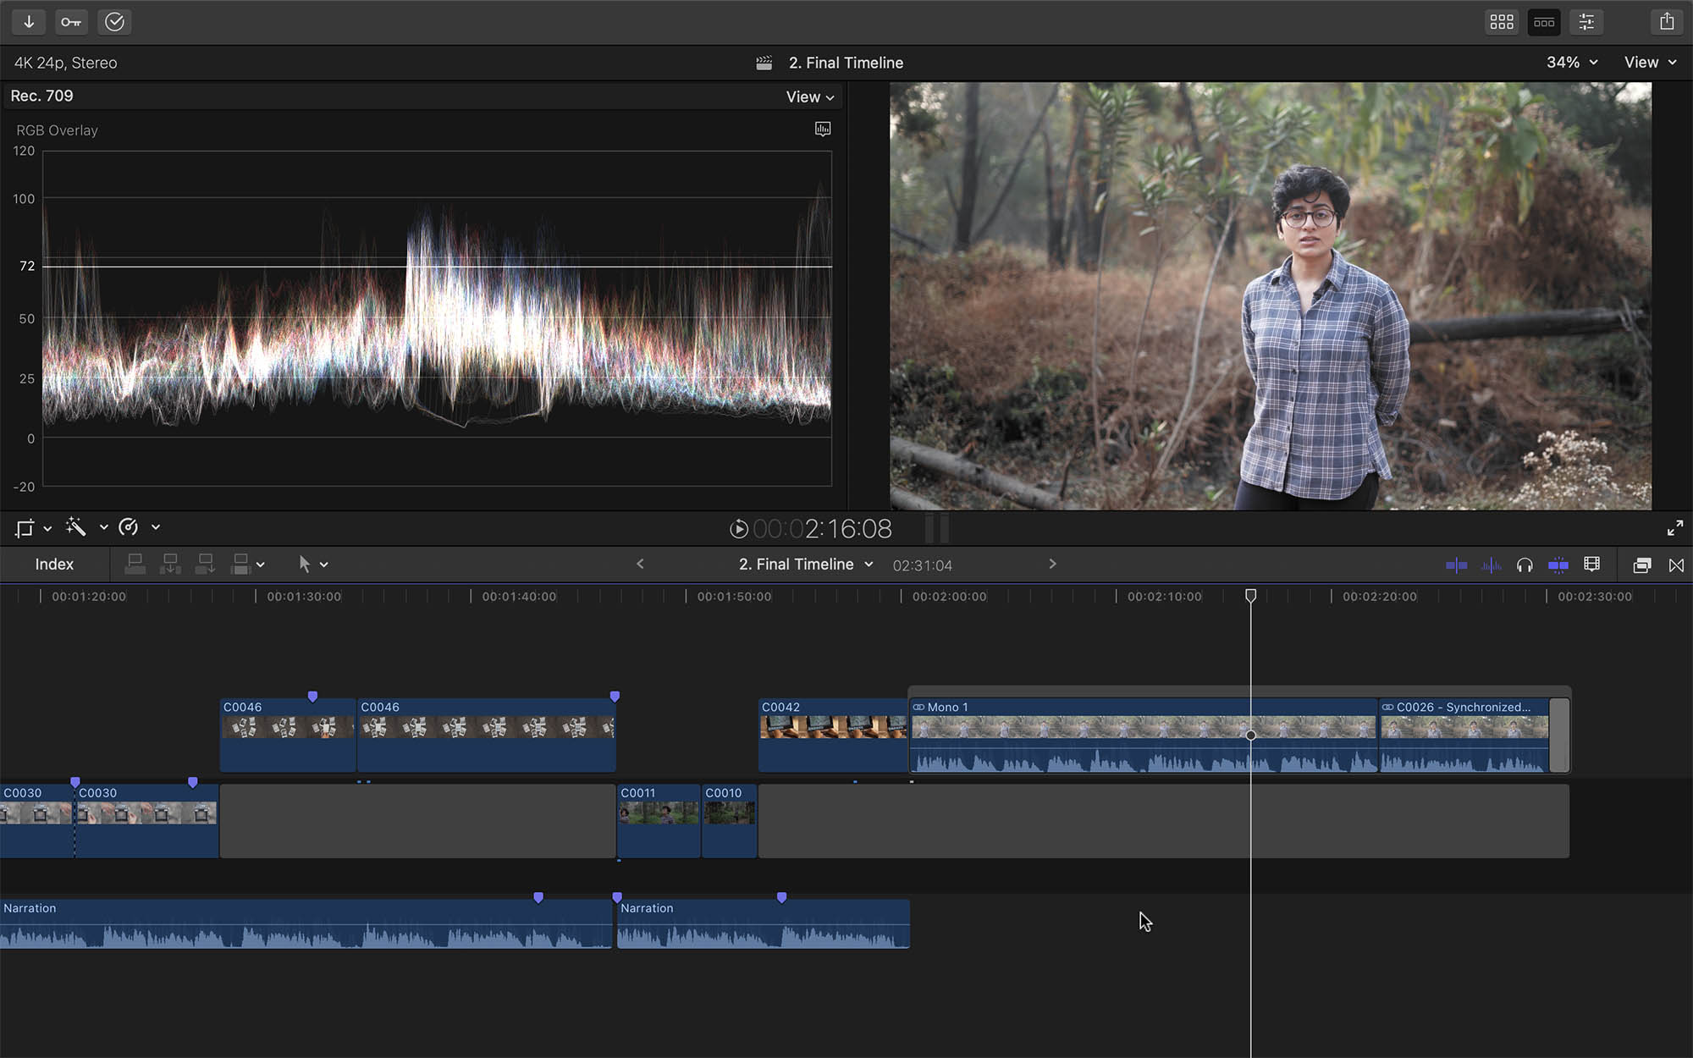Select the C0011 clip
Viewport: 1693px width, 1058px height.
659,821
